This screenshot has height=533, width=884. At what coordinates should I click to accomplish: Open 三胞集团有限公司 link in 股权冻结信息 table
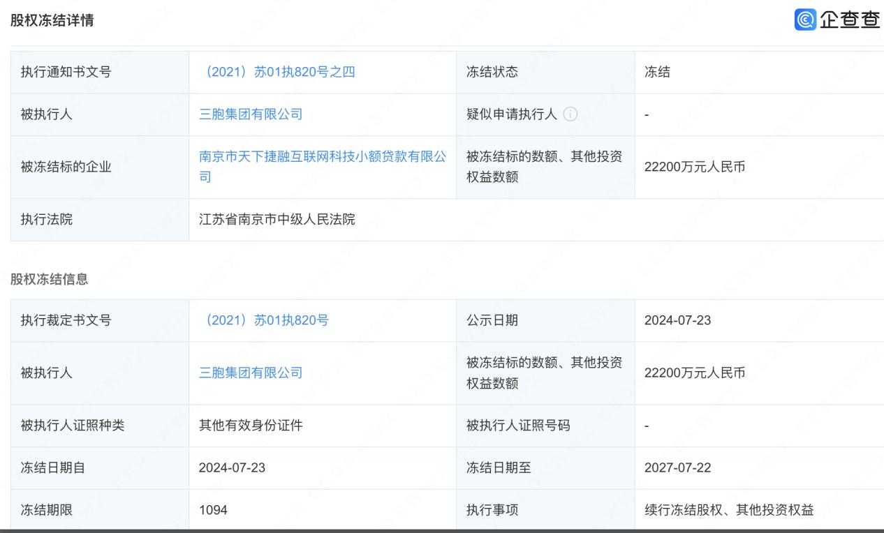[251, 373]
